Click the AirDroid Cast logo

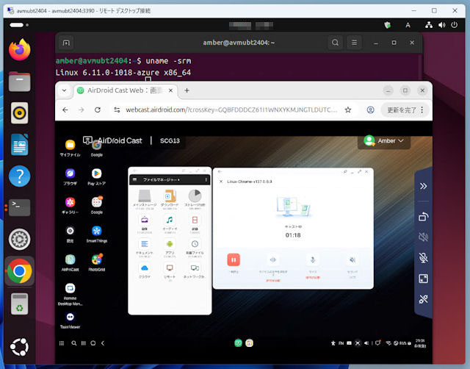(112, 140)
